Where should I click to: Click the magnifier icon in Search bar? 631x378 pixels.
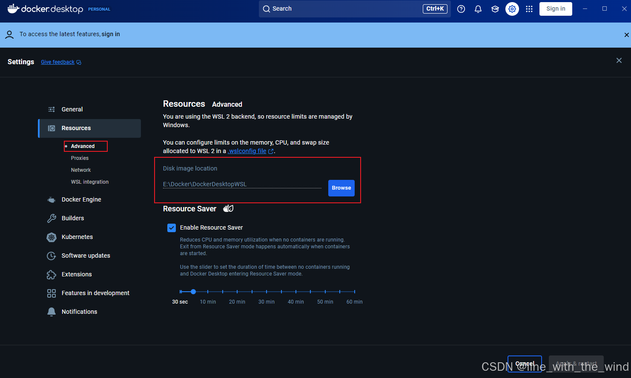pos(267,9)
